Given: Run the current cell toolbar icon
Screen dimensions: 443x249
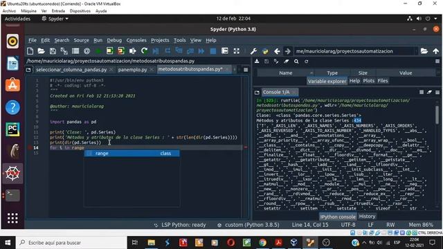Looking at the screenshot, I should coord(109,51).
